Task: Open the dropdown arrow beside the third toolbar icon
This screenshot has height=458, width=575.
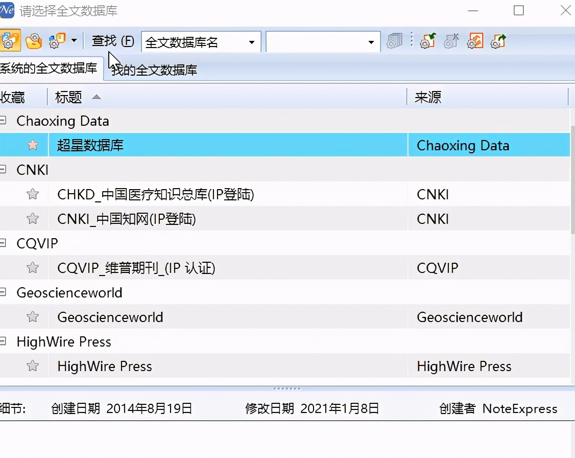Action: (x=74, y=40)
